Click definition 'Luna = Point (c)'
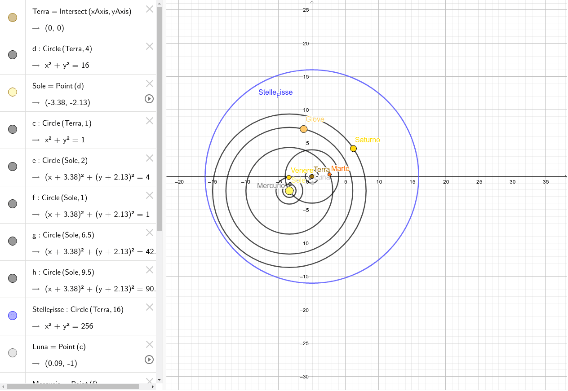Viewport: 568px width, 391px height. (x=59, y=347)
